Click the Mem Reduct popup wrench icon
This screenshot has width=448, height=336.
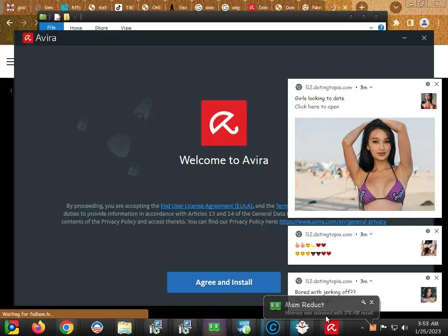363,302
